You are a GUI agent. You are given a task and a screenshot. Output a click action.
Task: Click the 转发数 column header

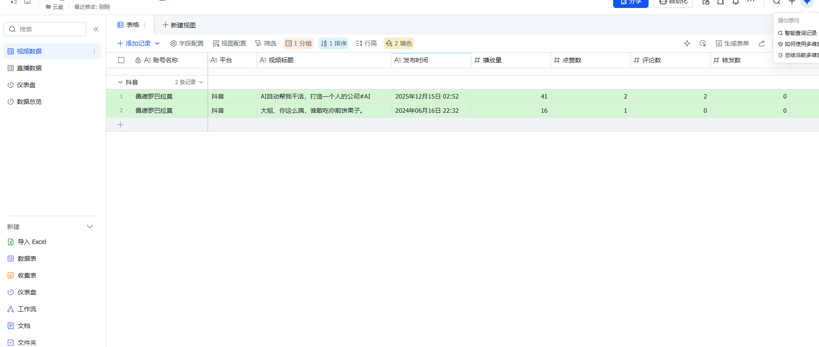750,60
